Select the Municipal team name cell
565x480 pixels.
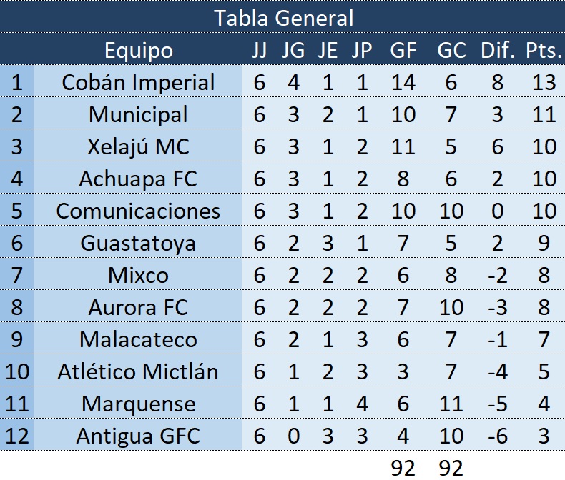point(138,114)
